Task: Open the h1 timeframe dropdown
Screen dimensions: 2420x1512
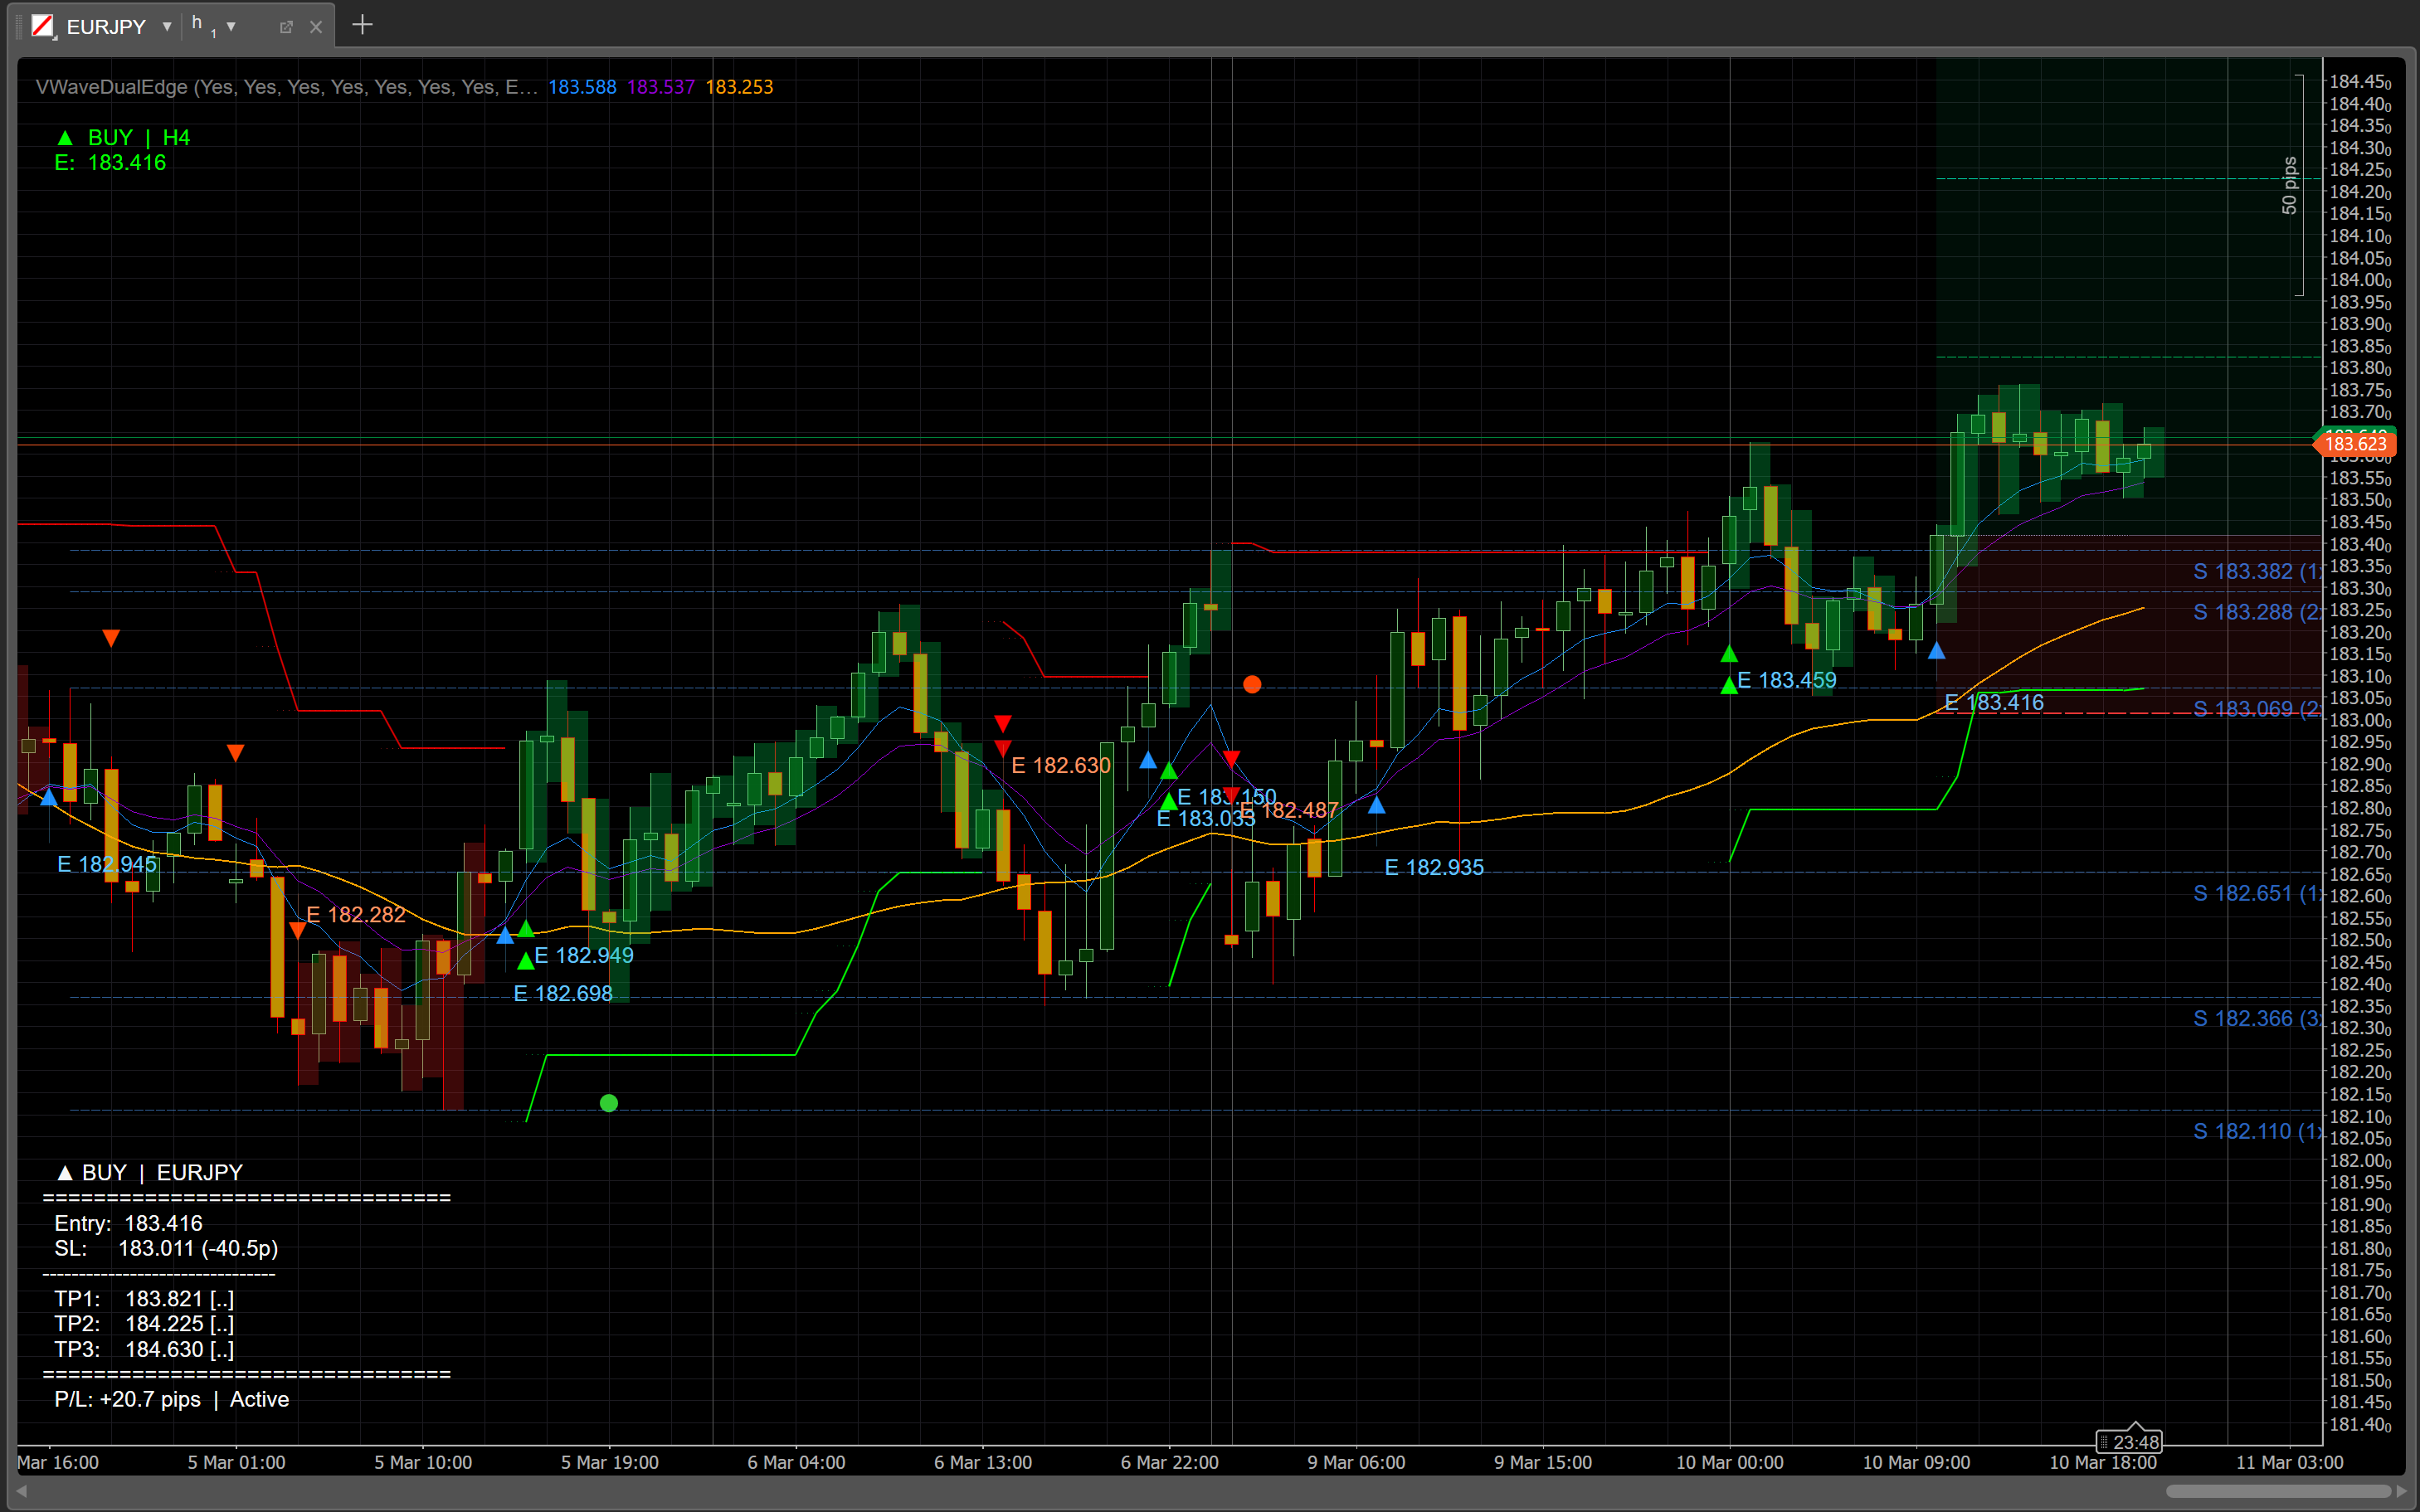Action: [x=231, y=27]
